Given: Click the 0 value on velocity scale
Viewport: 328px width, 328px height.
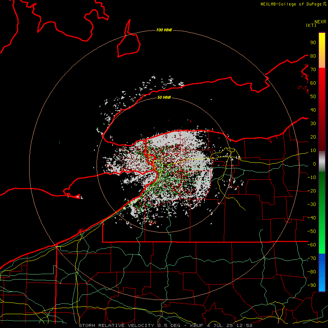Looking at the screenshot, I should click(x=315, y=164).
